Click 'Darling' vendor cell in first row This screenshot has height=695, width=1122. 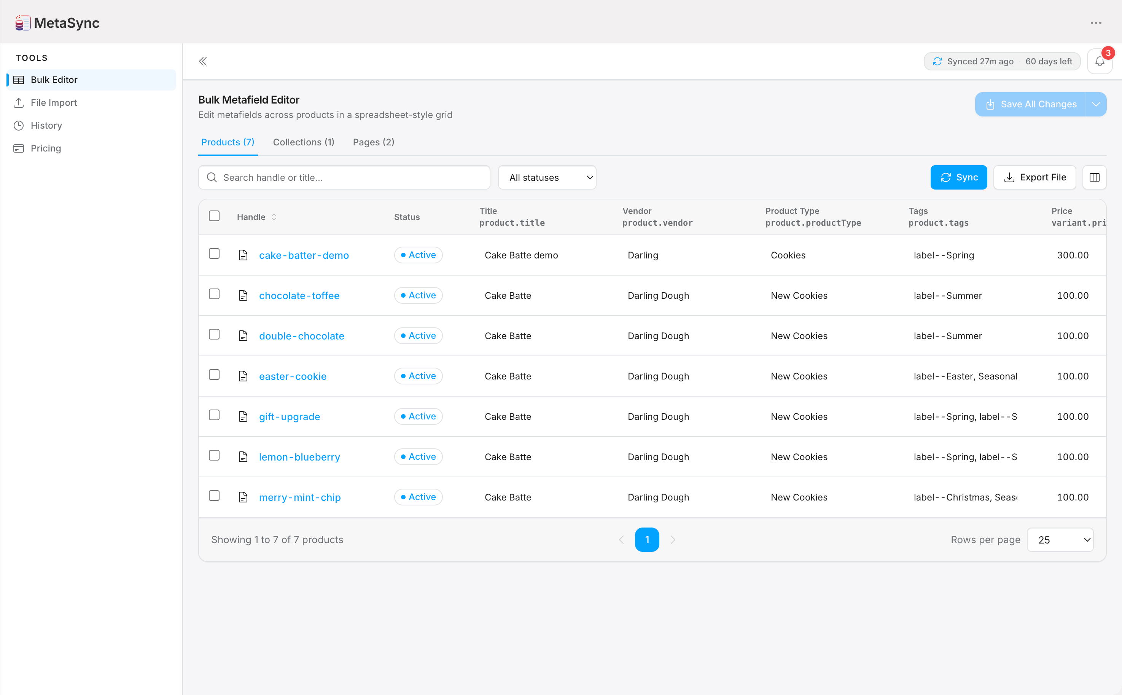(643, 255)
